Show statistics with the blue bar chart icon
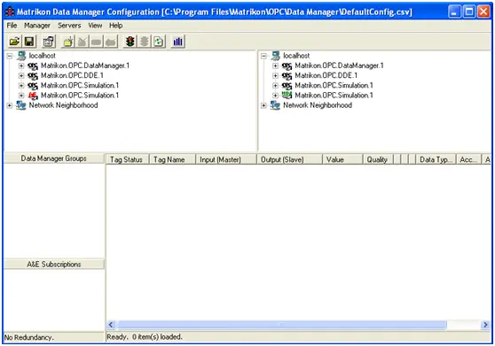 click(x=177, y=42)
